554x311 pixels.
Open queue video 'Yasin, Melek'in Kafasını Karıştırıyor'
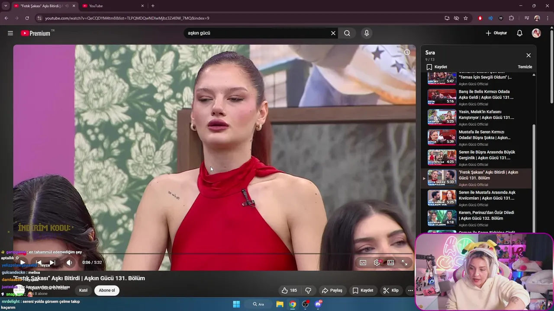[x=477, y=118]
